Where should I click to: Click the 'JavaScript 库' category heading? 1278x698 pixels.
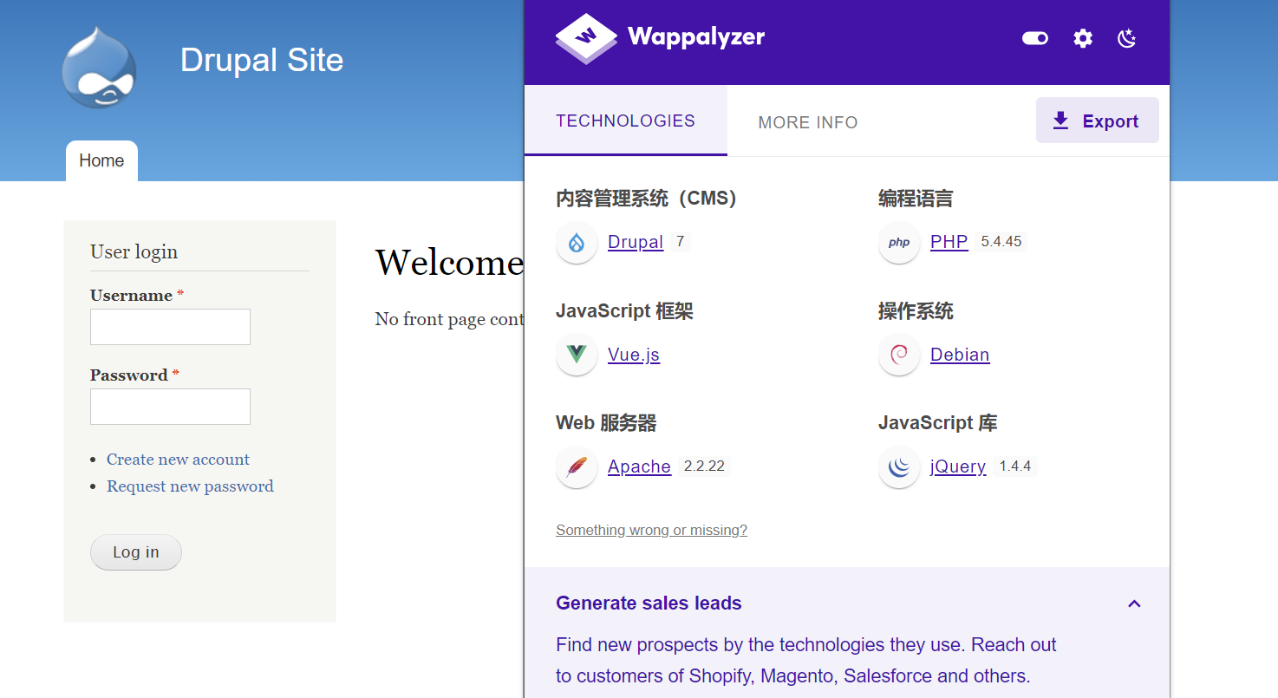pos(937,423)
